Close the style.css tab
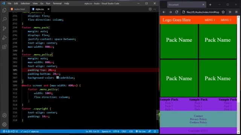 [x=49, y=9]
